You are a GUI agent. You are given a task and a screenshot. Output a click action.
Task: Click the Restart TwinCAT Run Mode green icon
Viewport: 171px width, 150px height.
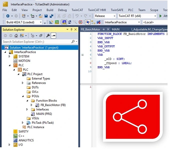point(57,22)
